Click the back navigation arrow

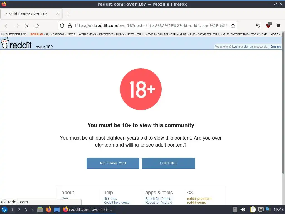click(x=7, y=26)
